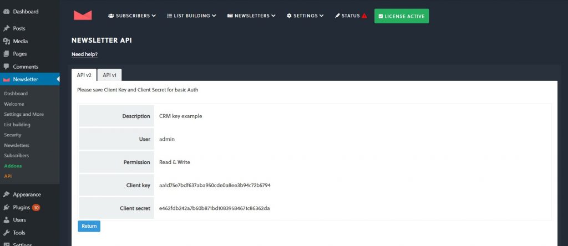Expand the Settings dropdown chevron
This screenshot has width=568, height=246.
click(x=322, y=16)
